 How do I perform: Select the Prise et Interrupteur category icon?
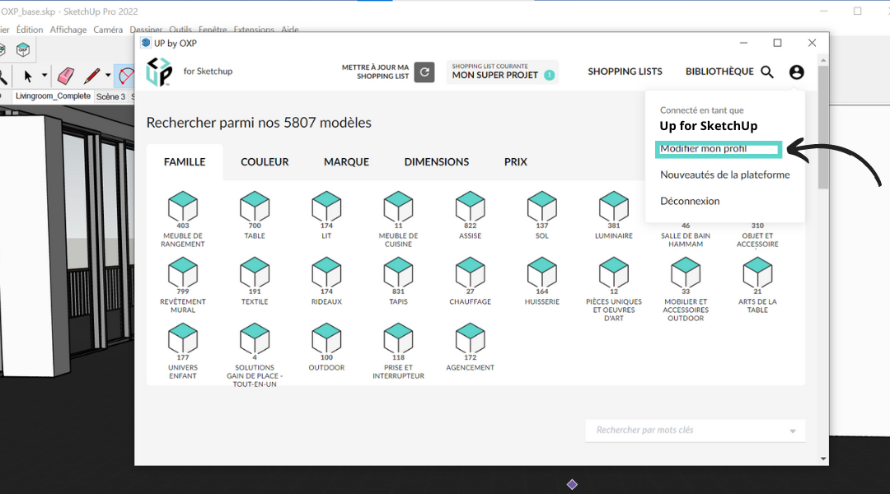pyautogui.click(x=399, y=338)
